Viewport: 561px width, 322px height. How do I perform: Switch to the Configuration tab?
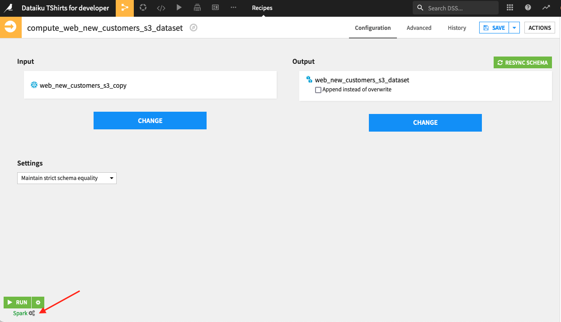point(372,28)
